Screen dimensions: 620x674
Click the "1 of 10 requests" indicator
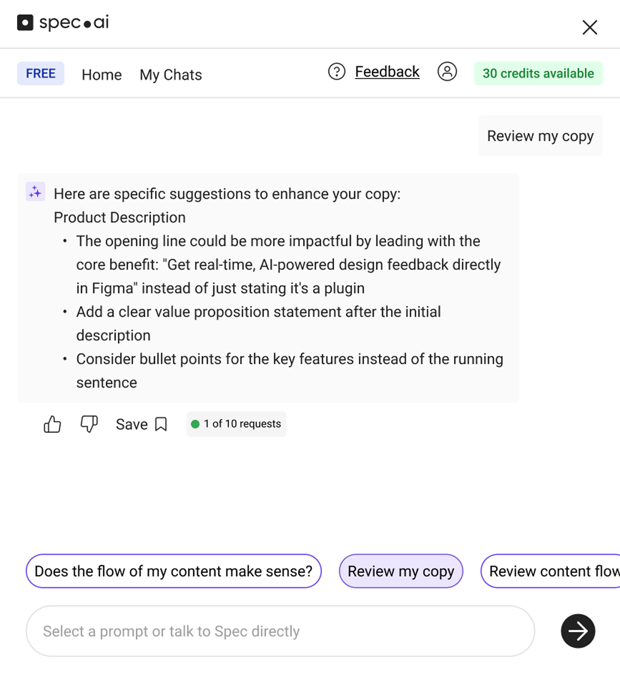236,424
